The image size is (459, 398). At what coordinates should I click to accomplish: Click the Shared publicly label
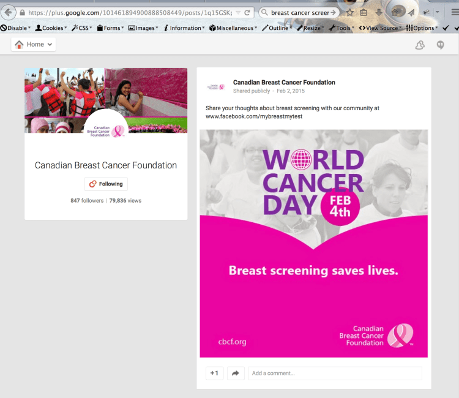click(x=252, y=91)
